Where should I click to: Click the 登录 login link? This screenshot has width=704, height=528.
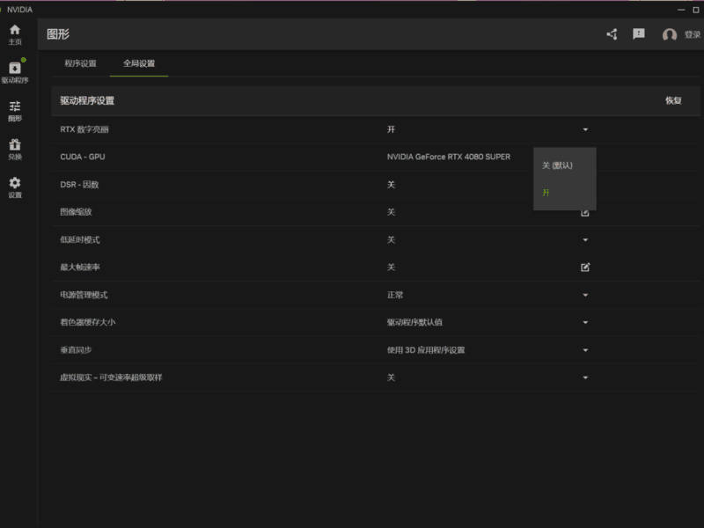[x=692, y=34]
